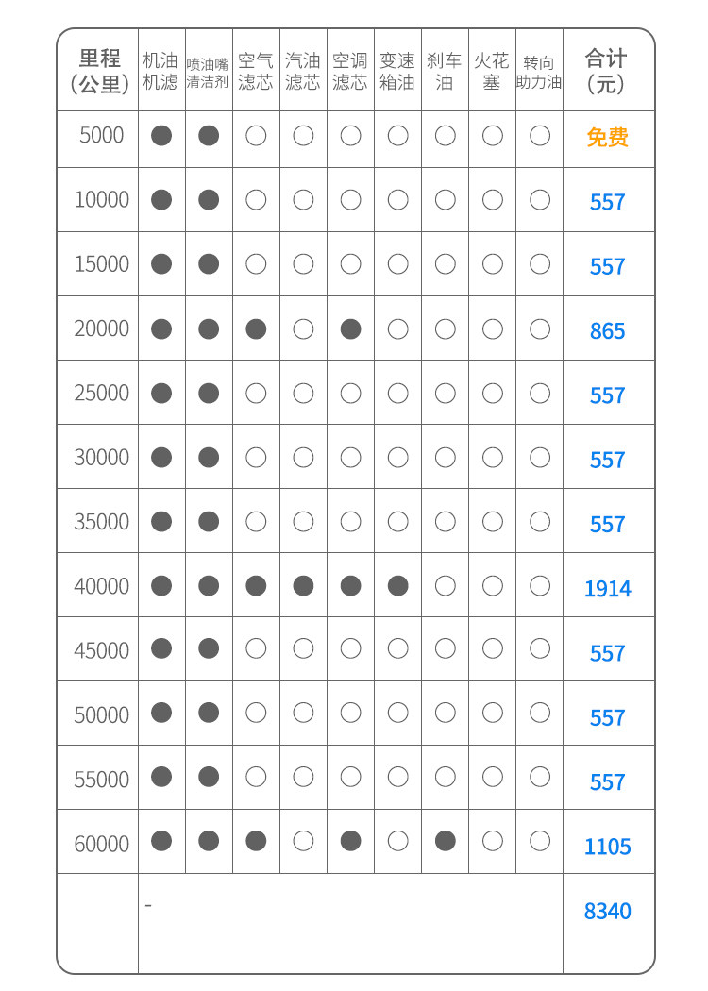708x991 pixels.
Task: Select the 变速箱油 column header
Action: 397,71
